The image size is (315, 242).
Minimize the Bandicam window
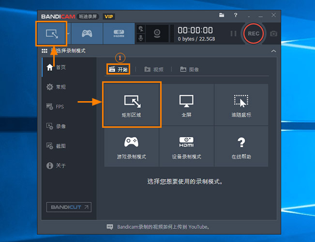click(260, 16)
